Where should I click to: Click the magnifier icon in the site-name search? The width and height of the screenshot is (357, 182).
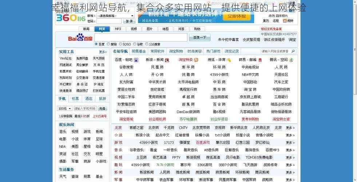pos(293,51)
